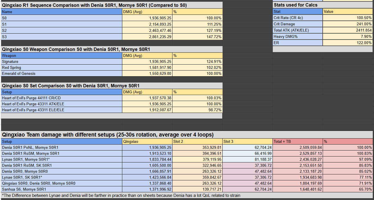374x200 pixels.
Task: Click 'Denia S0R1 PoNL, Mornye S0R1' setup
Action: pos(62,147)
